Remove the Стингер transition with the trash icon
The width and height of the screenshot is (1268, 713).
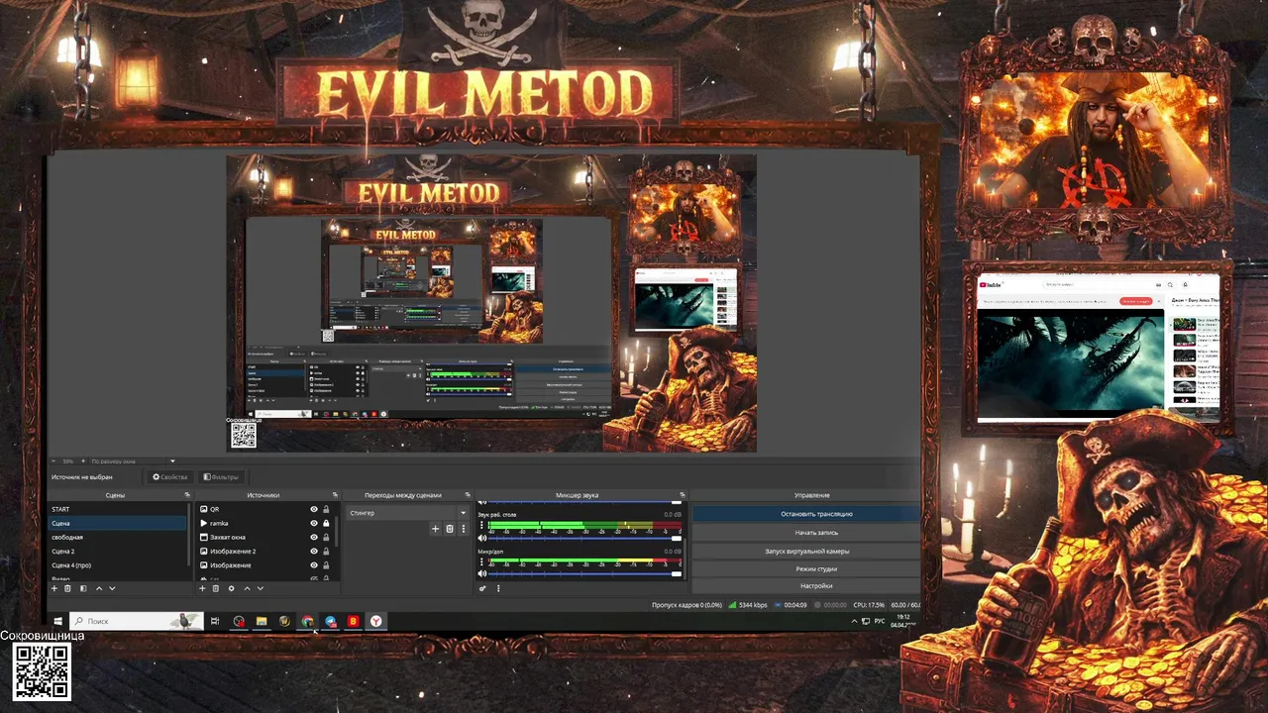click(449, 529)
